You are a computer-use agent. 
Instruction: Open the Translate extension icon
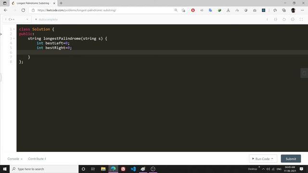tap(210, 10)
